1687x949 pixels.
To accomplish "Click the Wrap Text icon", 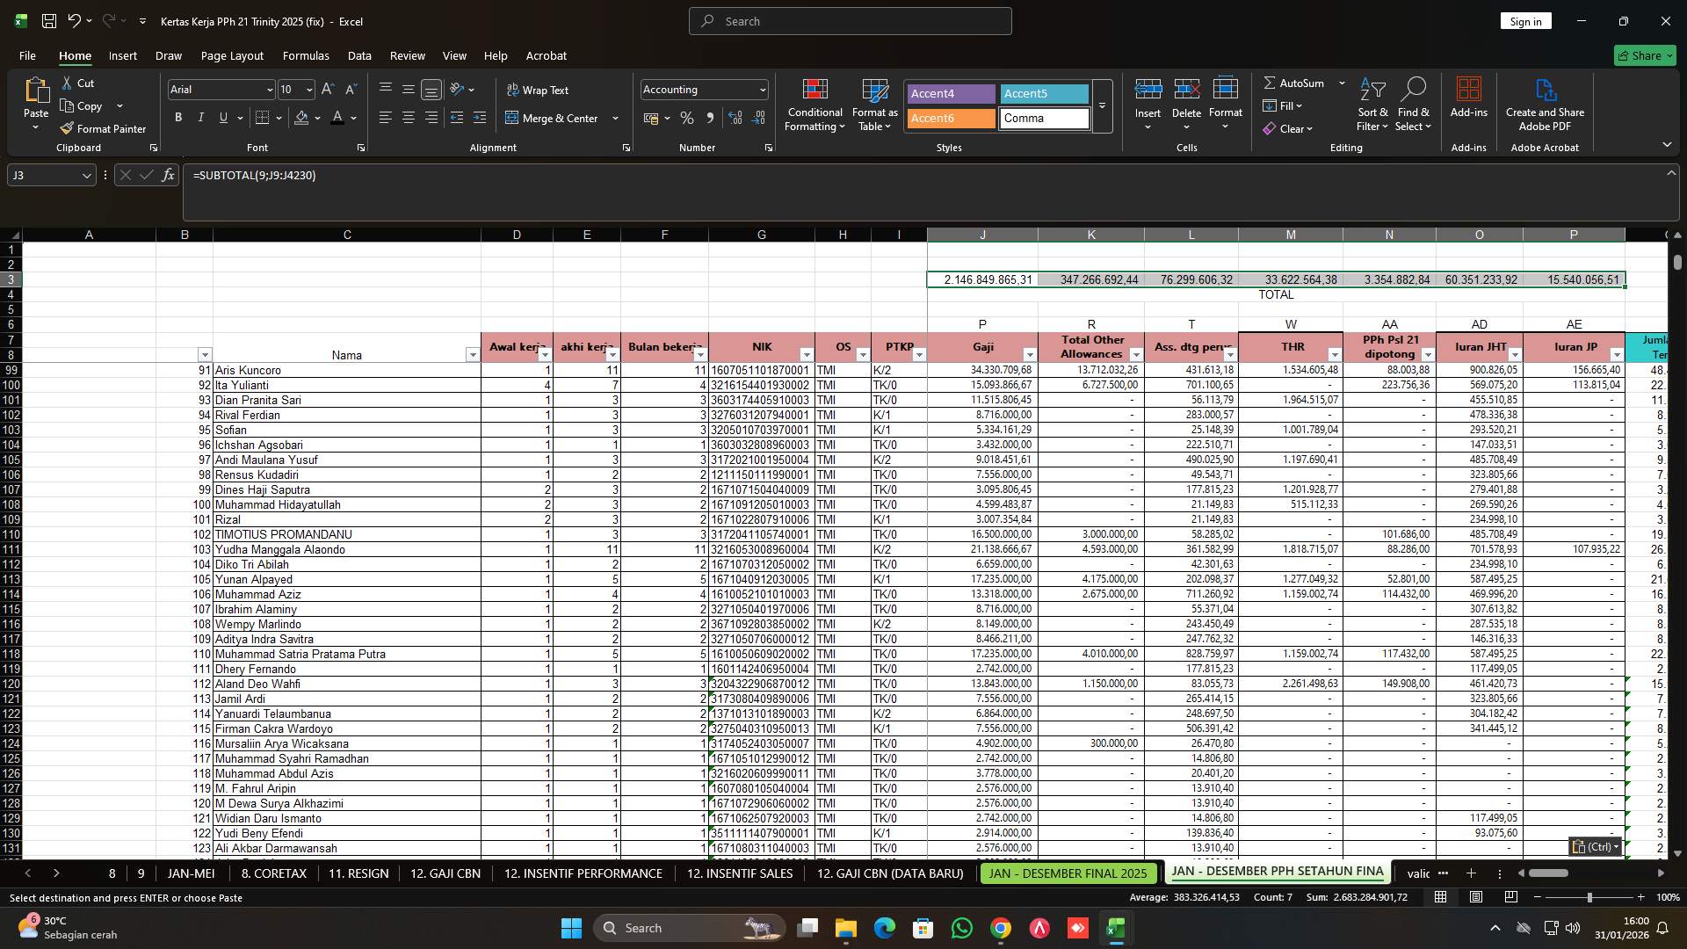I will 511,90.
